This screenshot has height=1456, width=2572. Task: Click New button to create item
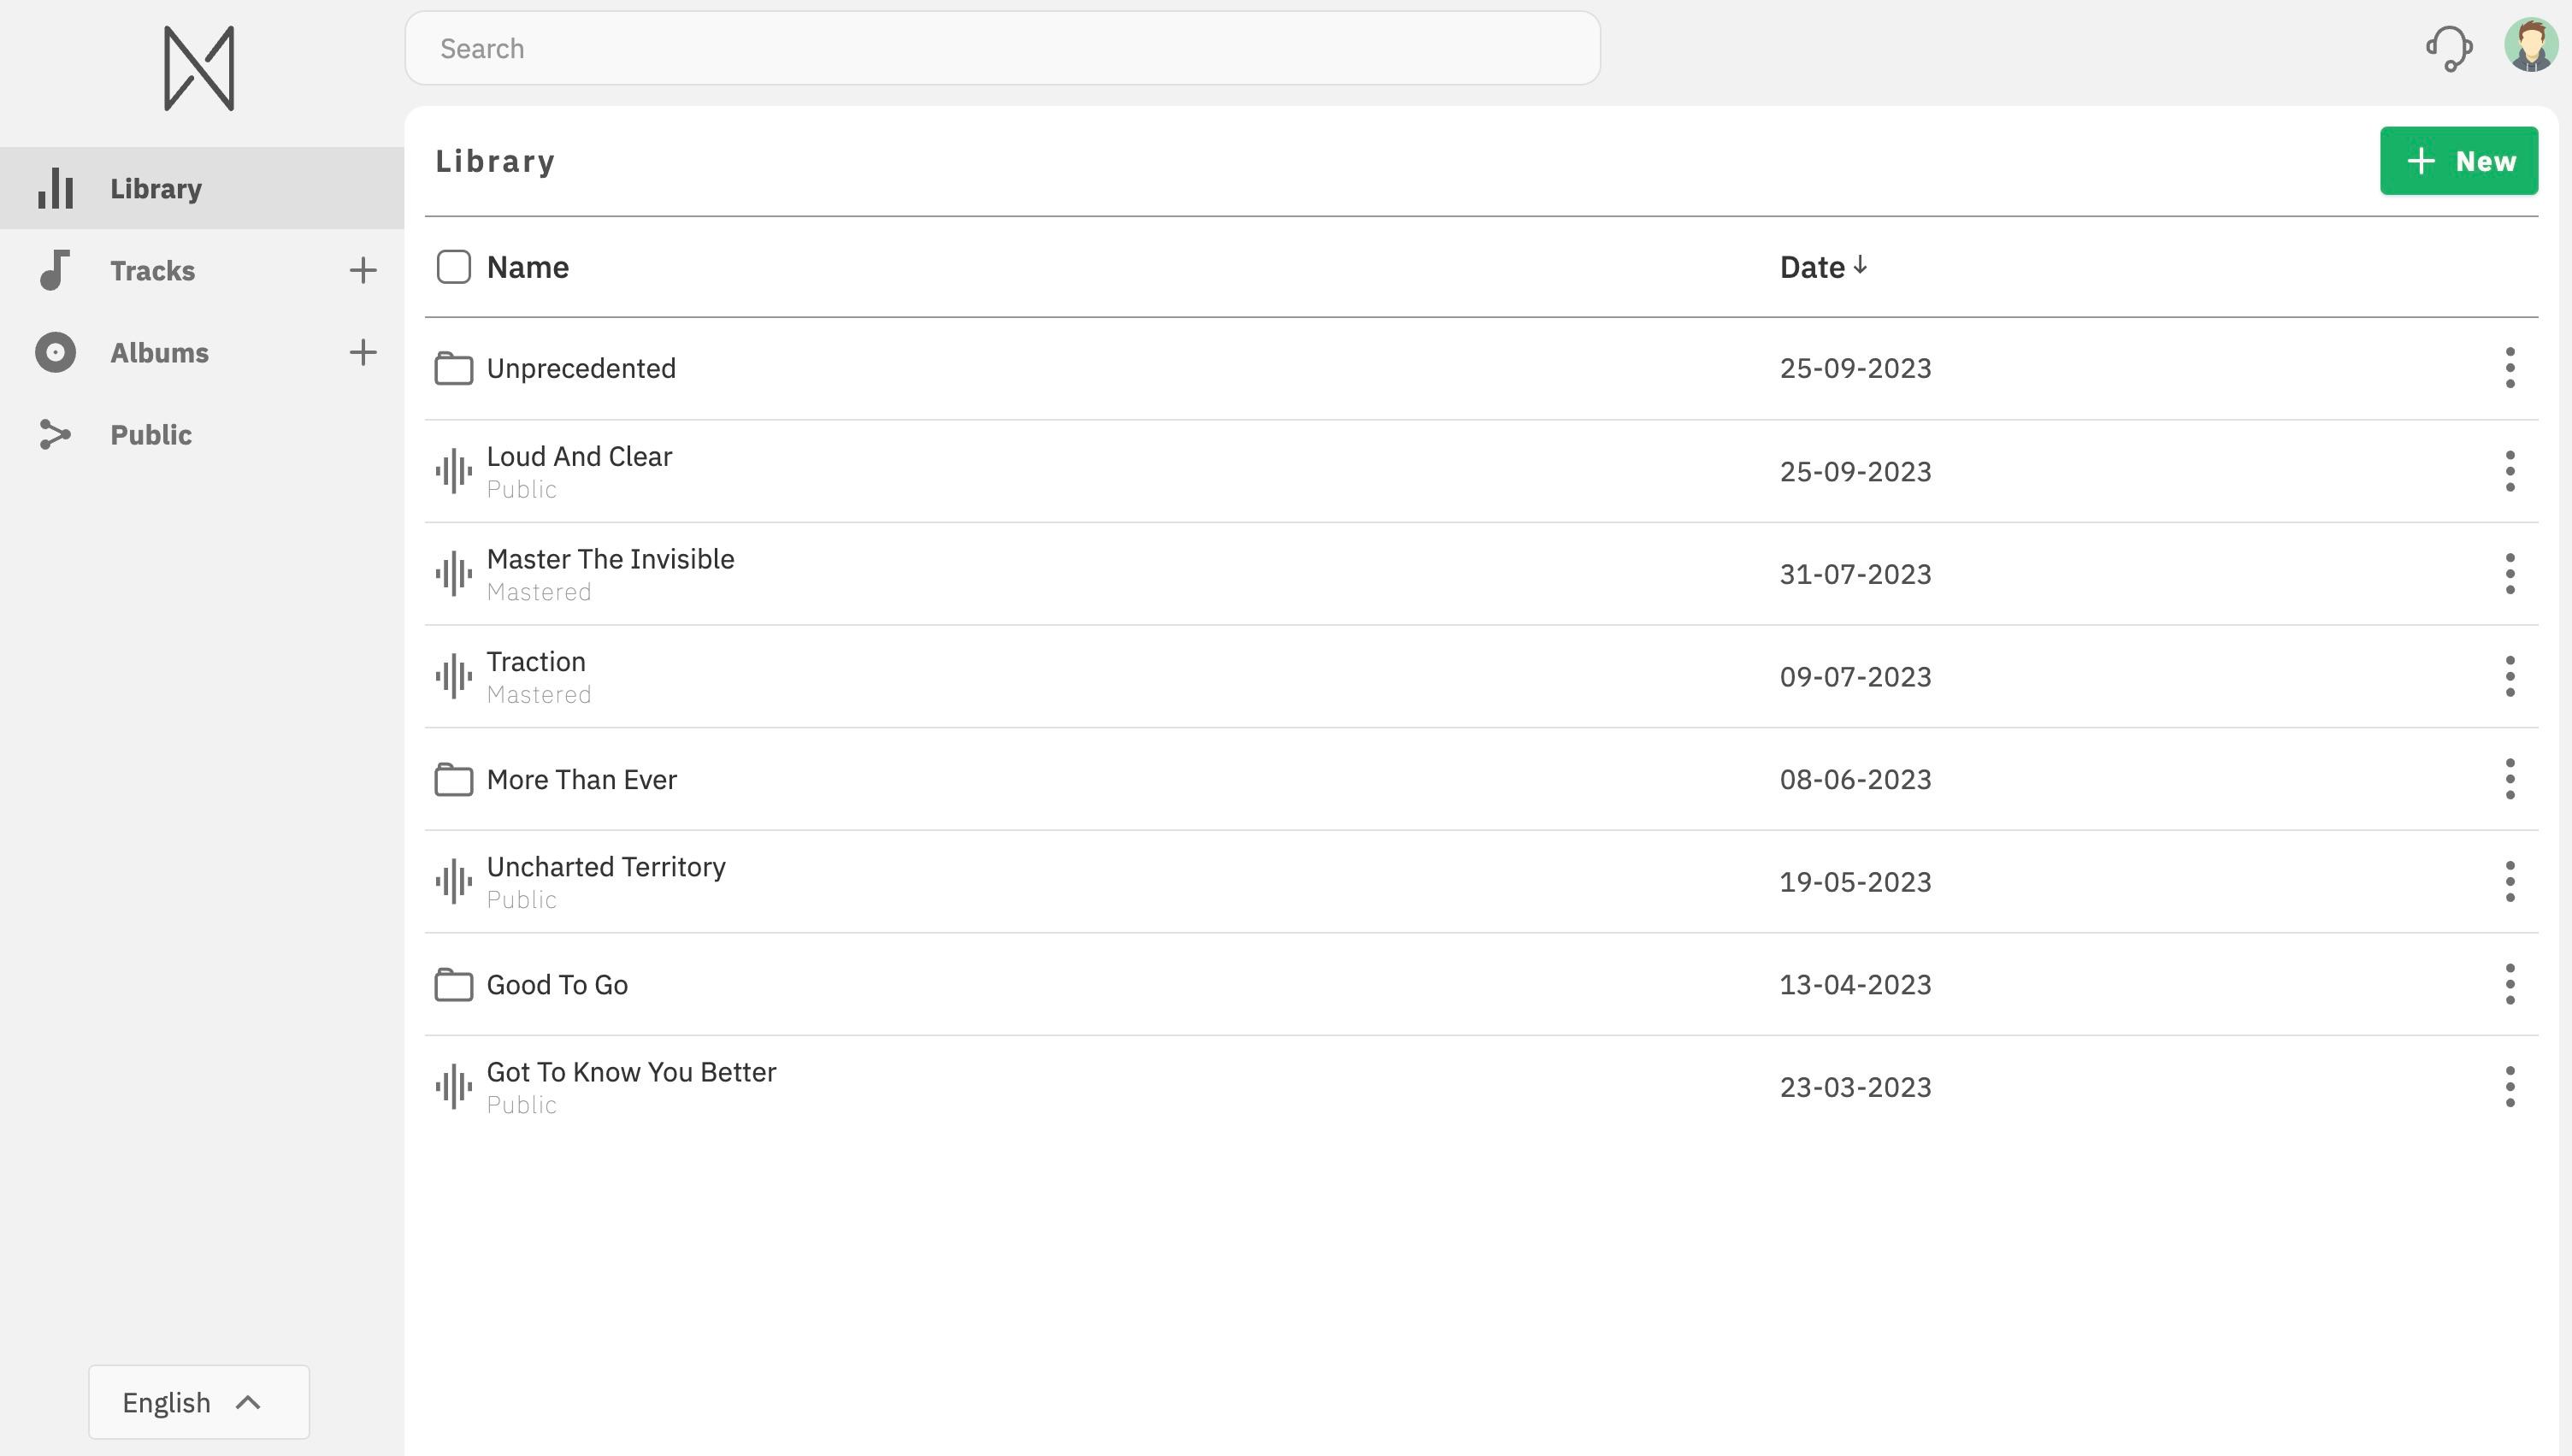[2459, 161]
